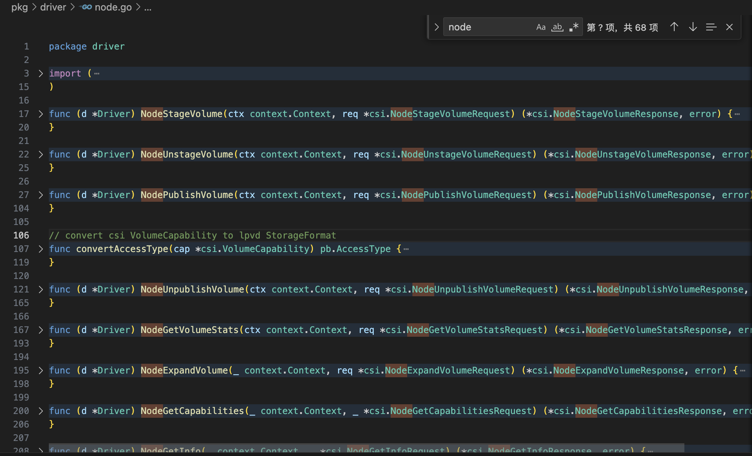The height and width of the screenshot is (456, 752).
Task: Click 'NodePublishVolumeRequest' type on line 27
Action: click(467, 195)
